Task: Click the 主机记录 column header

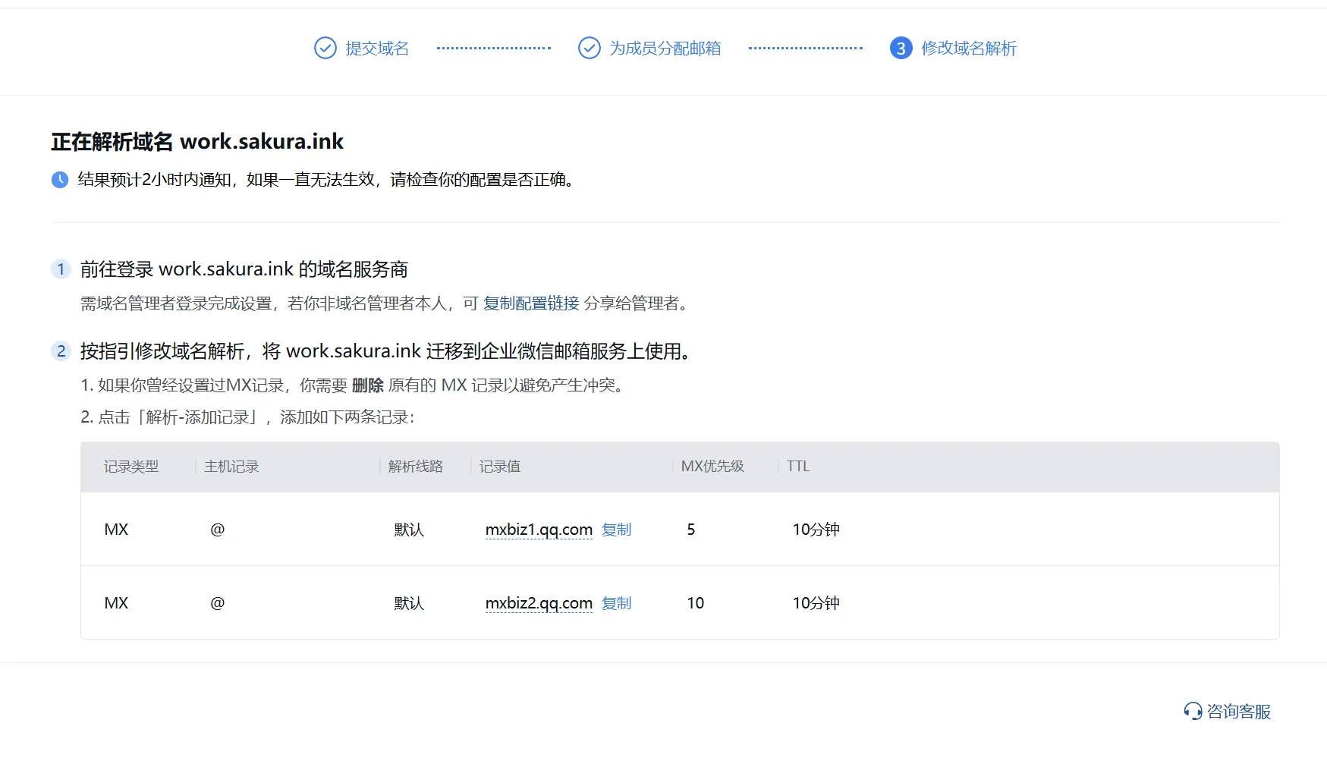Action: (x=231, y=467)
